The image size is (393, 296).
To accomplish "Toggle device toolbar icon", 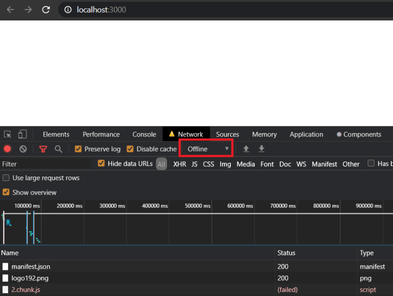I will 22,134.
